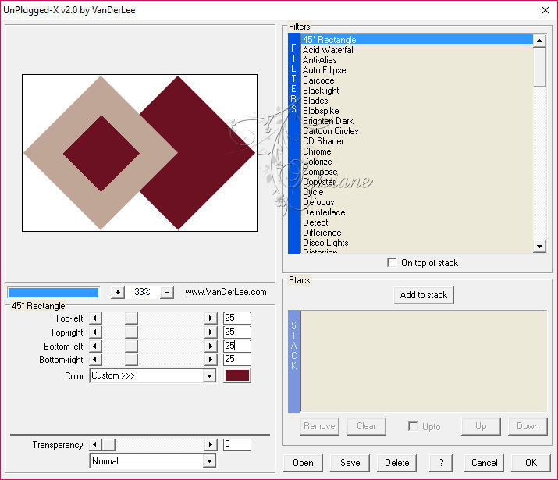Image resolution: width=558 pixels, height=480 pixels.
Task: Click the Custom >>> color combo box
Action: click(x=153, y=375)
